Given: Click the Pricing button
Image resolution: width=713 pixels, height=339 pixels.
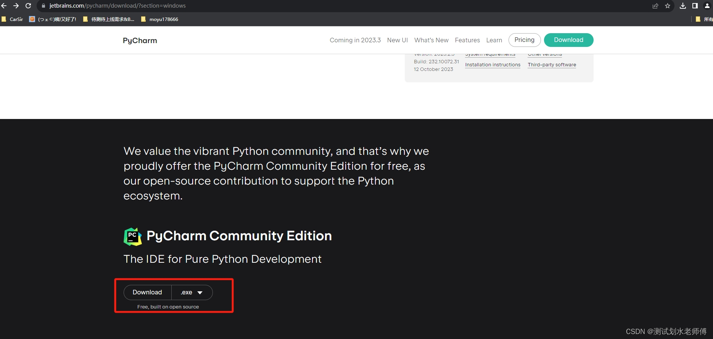Looking at the screenshot, I should pos(525,40).
